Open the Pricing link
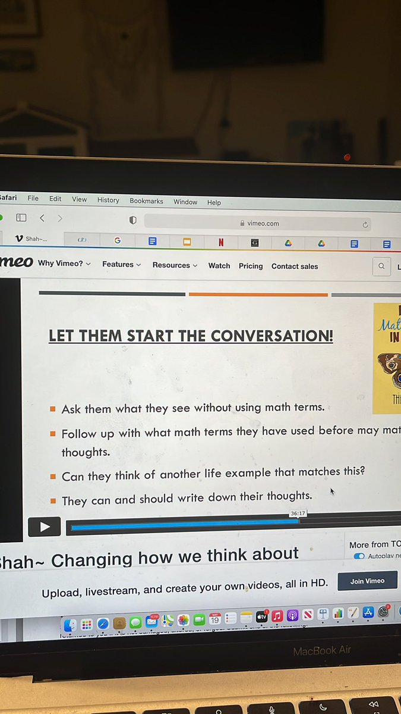This screenshot has height=714, width=401. 251,266
